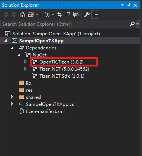Go to Home view in Solution Explorer
The height and width of the screenshot is (156, 142).
[22, 15]
